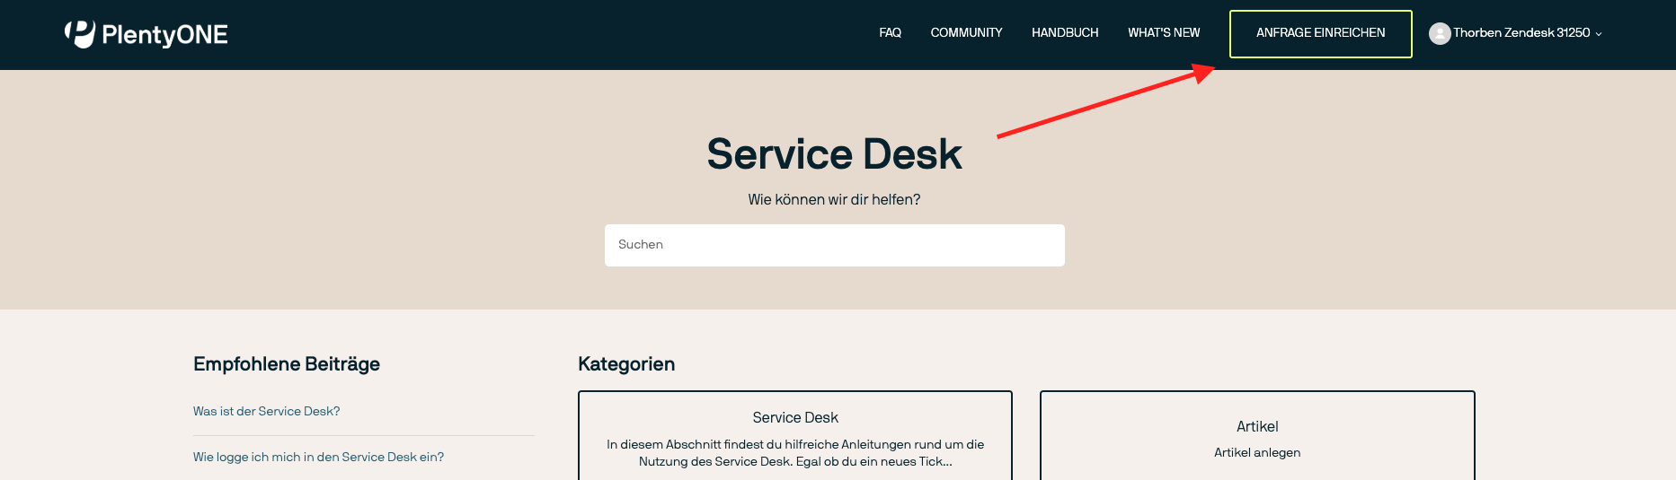Focus the Suchen search field
Screen dimensions: 1676x480
[834, 245]
